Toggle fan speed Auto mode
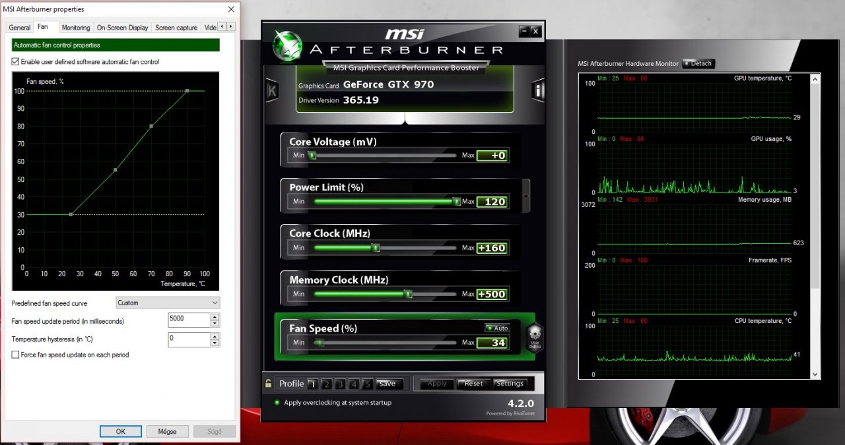 pos(497,328)
